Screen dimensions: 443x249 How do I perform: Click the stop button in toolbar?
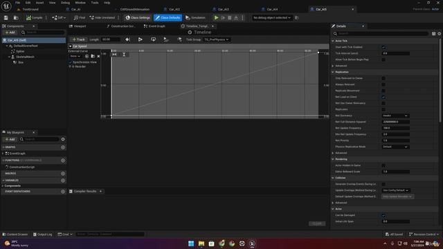coord(229,18)
